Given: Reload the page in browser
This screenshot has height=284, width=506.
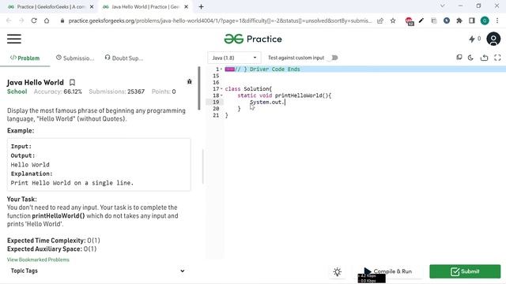Looking at the screenshot, I should point(34,21).
